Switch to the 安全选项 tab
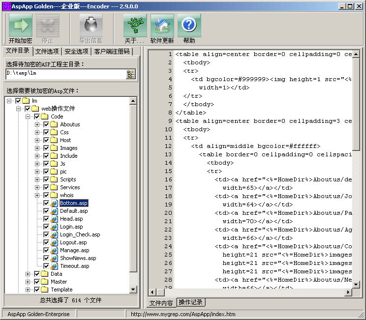Image resolution: width=366 pixels, height=320 pixels. [x=76, y=52]
